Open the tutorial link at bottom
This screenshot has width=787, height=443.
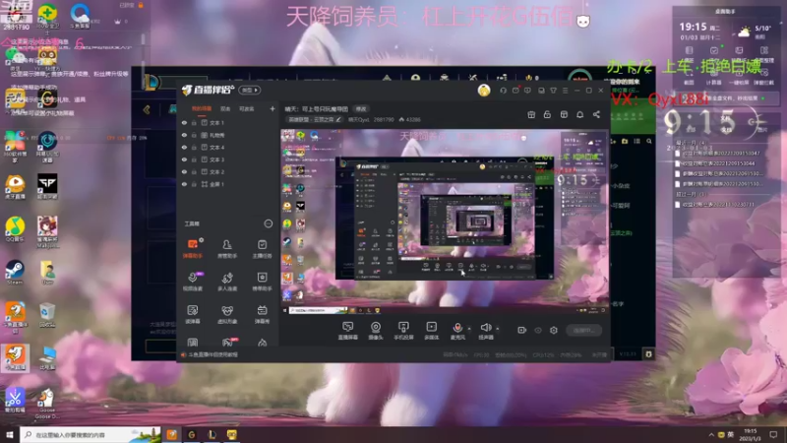[x=210, y=354]
